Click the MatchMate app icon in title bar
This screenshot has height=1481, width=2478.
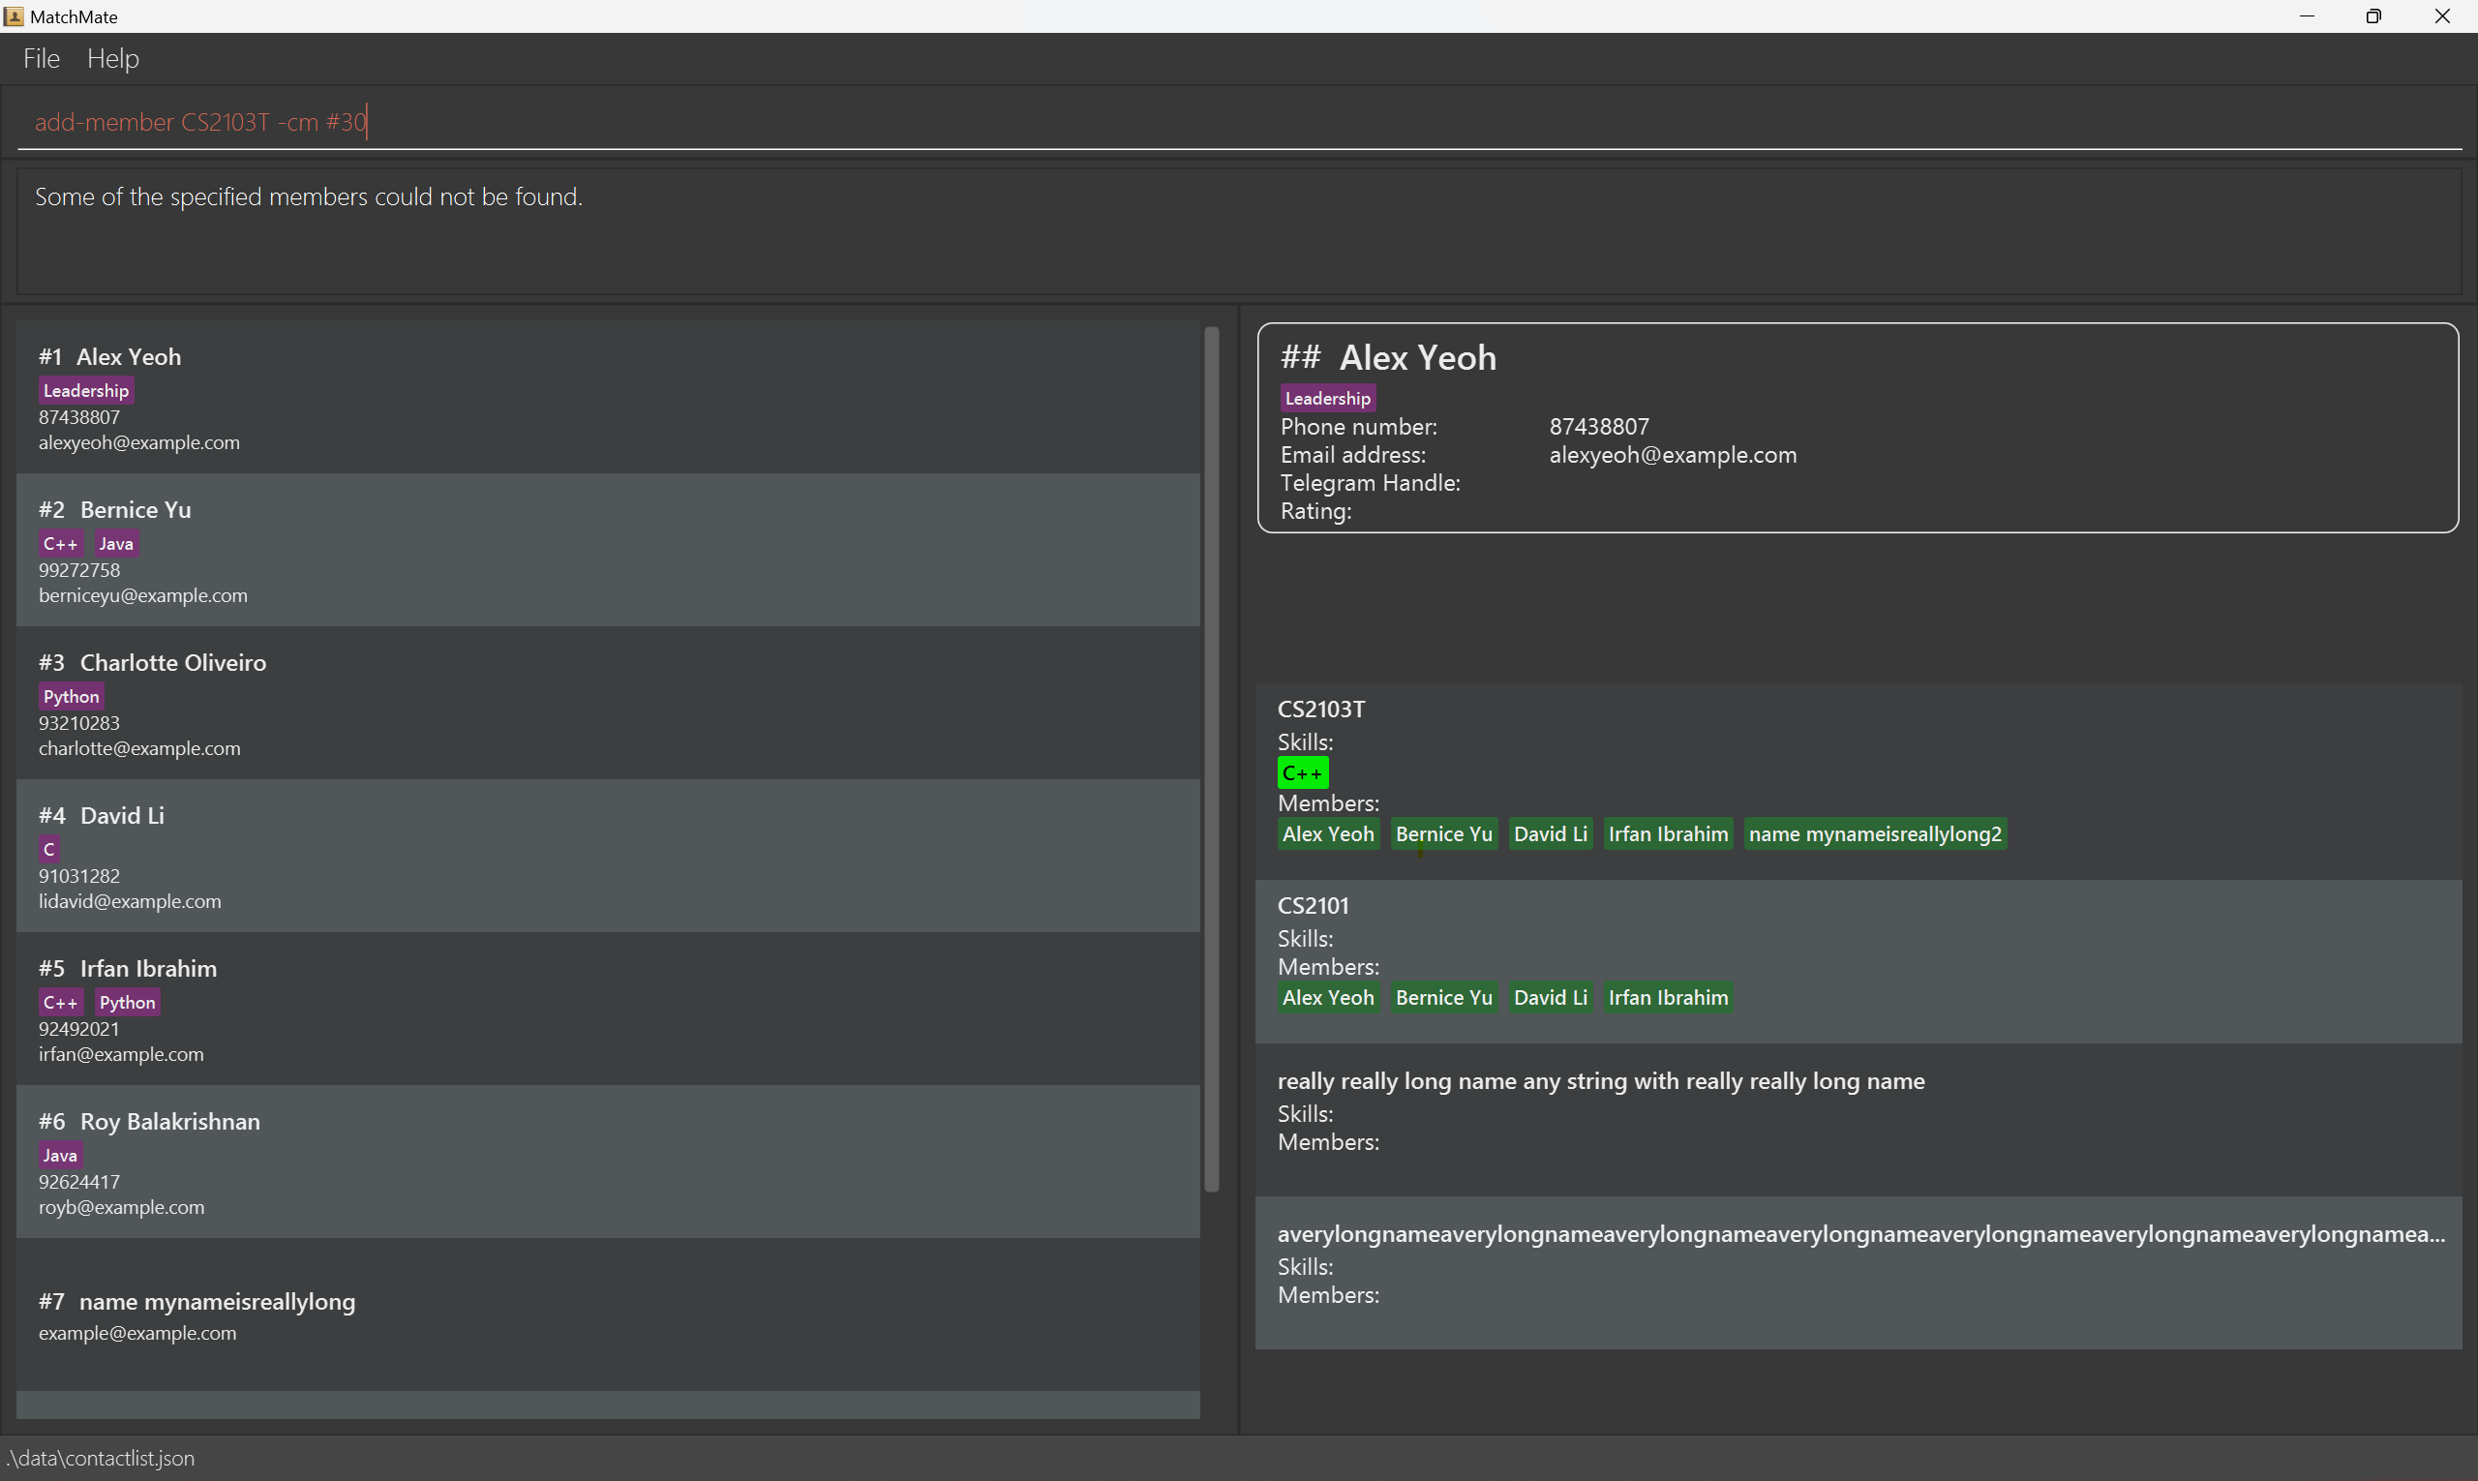14,15
